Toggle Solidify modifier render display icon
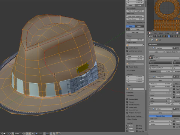180x135 pixels. pos(175,76)
